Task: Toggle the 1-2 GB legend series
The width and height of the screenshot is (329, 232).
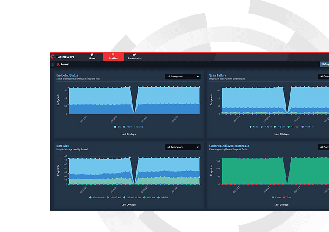Action: point(163,197)
